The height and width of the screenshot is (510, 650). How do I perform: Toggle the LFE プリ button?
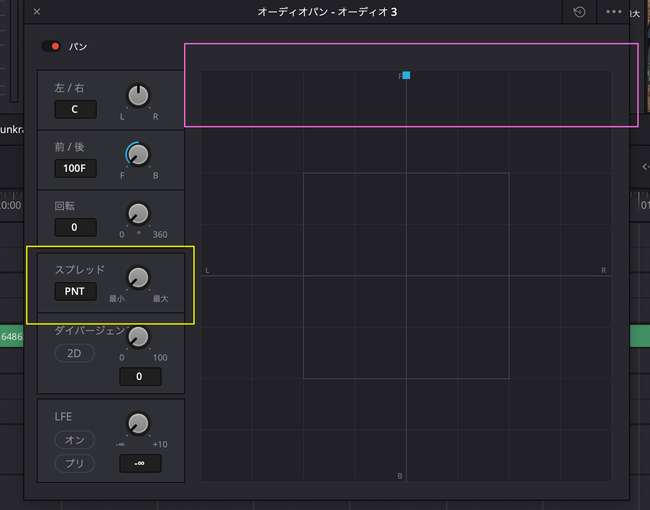tap(75, 463)
